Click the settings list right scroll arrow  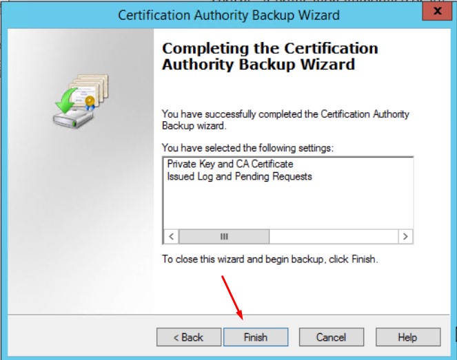(x=405, y=236)
